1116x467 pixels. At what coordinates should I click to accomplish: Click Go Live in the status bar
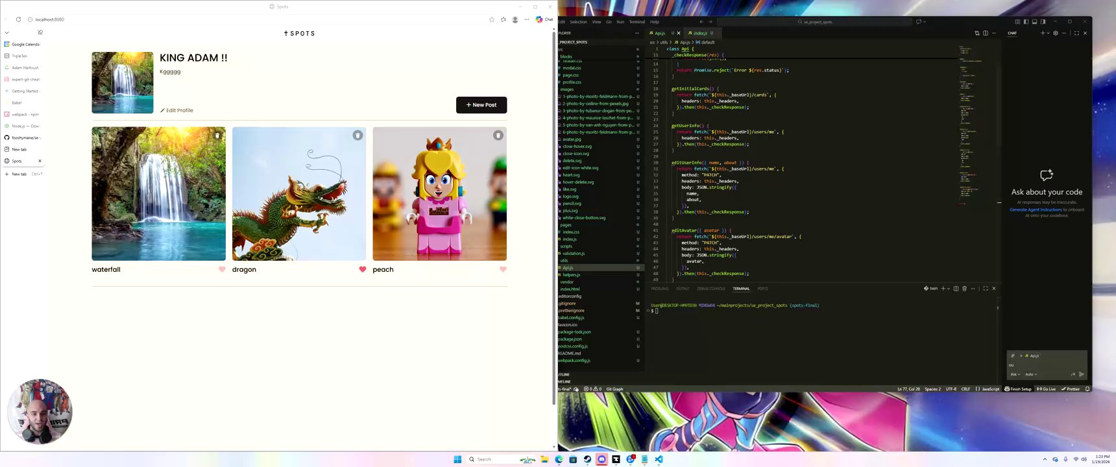tap(1046, 389)
